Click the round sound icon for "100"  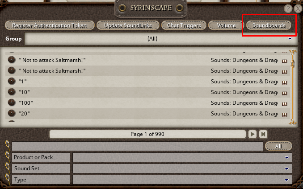coord(12,103)
